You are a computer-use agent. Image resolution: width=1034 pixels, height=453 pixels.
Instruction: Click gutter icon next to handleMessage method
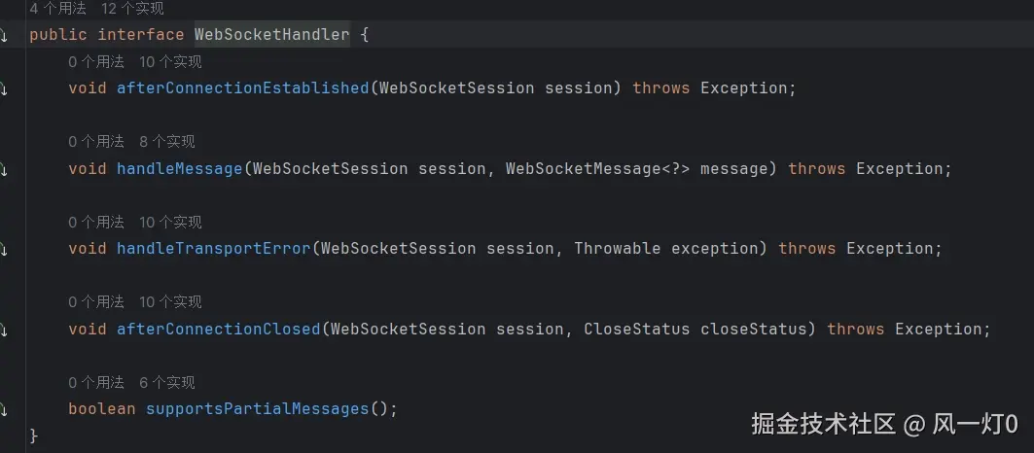pos(3,169)
